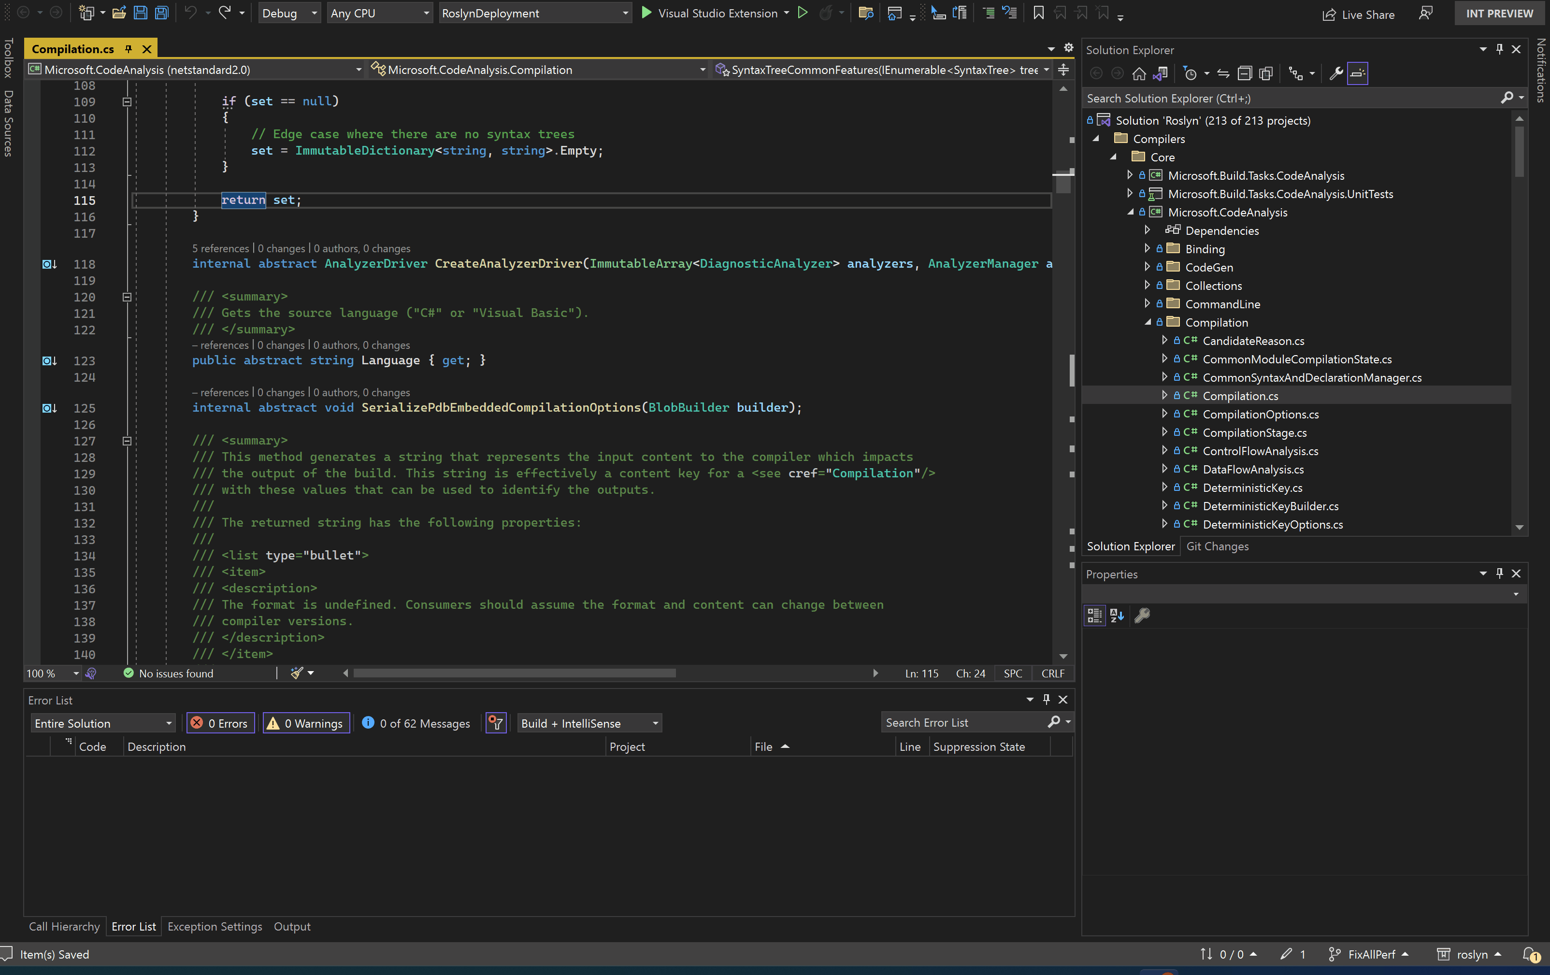Open the Debug configuration dropdown
Screen dimensions: 1550x975
289,13
